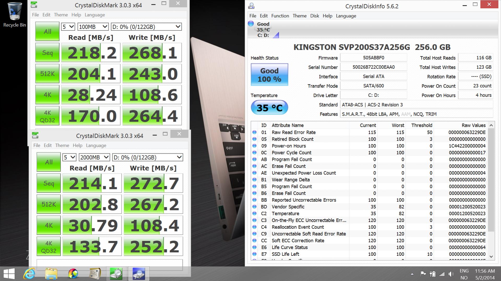Run 512K test in top CrystalDiskMark
Image resolution: width=501 pixels, height=281 pixels.
[x=47, y=74]
